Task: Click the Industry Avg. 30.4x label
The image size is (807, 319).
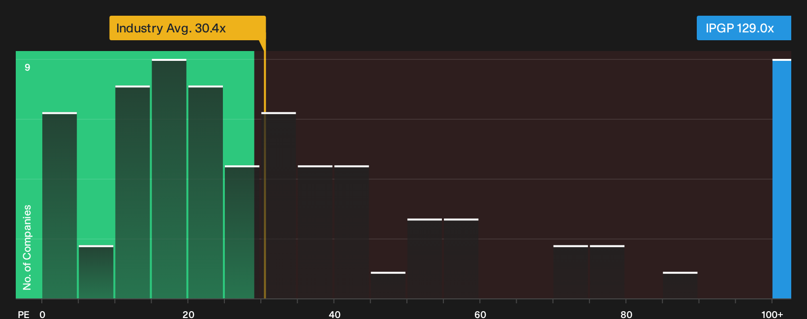Action: [187, 28]
